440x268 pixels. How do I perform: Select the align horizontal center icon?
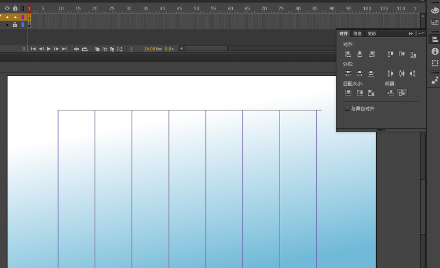359,54
